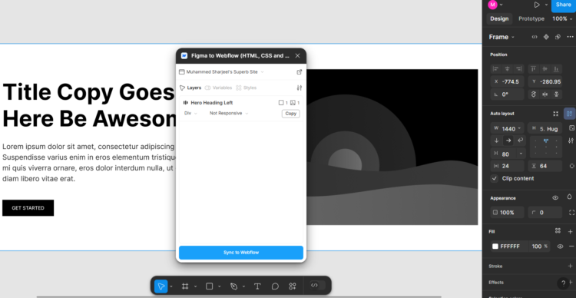This screenshot has width=576, height=298.
Task: Click the GET STARTED button on canvas
Action: pyautogui.click(x=28, y=208)
